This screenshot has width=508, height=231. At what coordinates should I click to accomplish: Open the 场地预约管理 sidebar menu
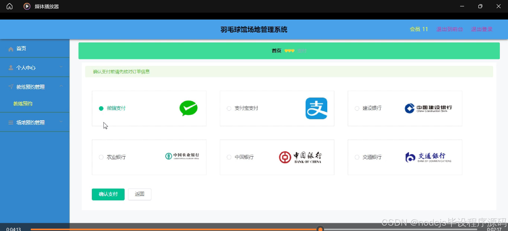pos(35,122)
